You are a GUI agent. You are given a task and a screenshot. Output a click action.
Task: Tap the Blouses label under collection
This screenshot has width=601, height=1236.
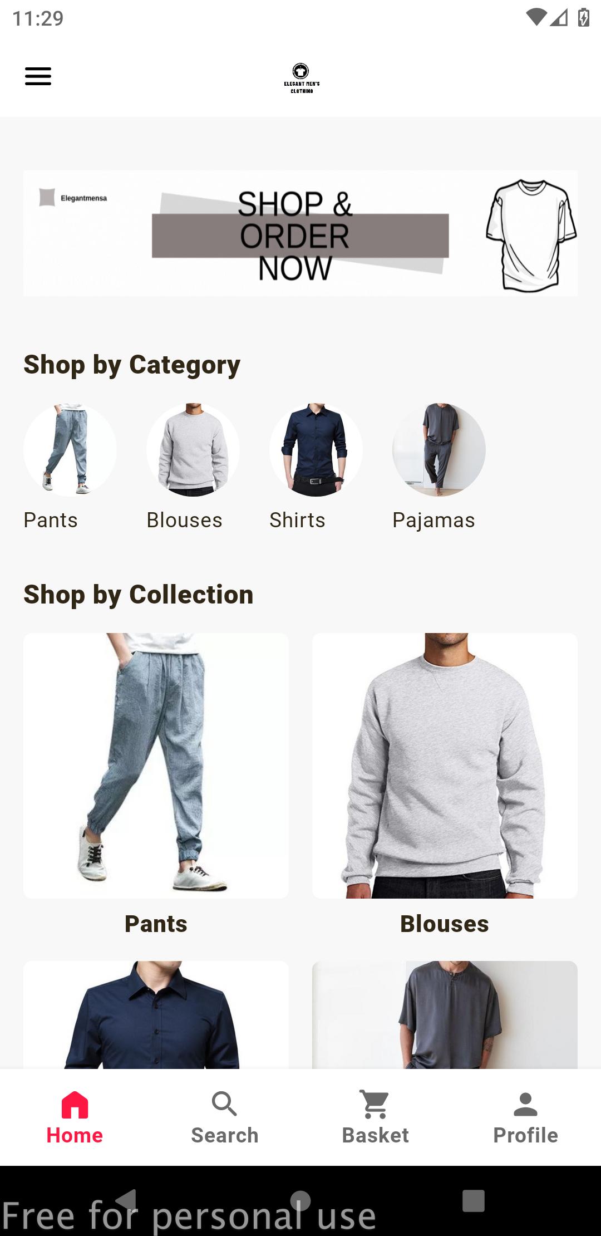click(x=445, y=924)
